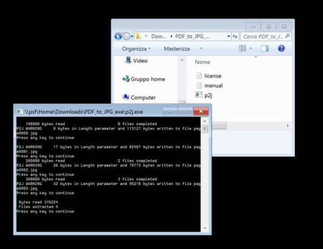Click the refresh icon beside address bar

point(235,37)
